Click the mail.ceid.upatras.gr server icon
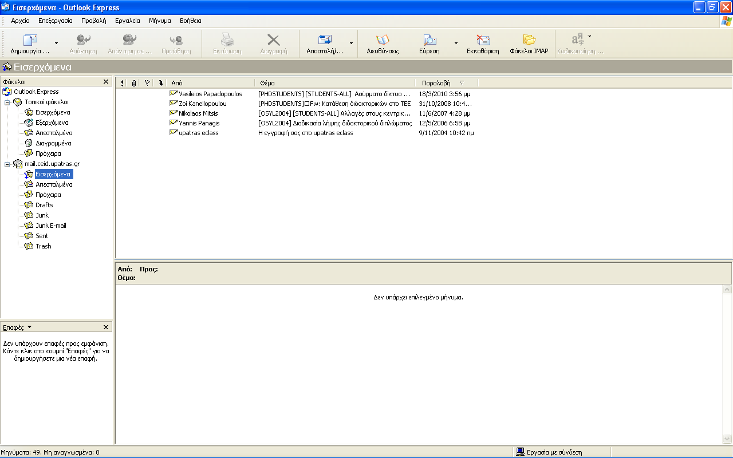Image resolution: width=733 pixels, height=458 pixels. click(18, 164)
